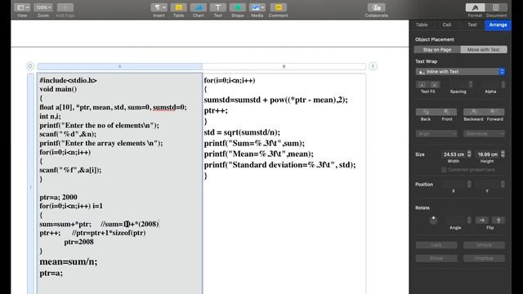This screenshot has width=523, height=294.
Task: Add a Comment from the toolbar
Action: [278, 7]
